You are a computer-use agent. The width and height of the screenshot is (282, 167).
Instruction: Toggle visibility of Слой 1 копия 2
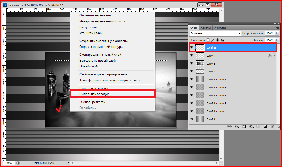(x=192, y=79)
